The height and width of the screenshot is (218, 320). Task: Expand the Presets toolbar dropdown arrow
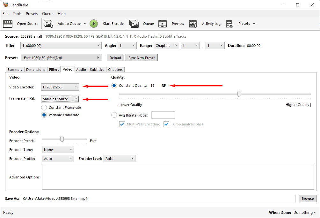[254, 24]
